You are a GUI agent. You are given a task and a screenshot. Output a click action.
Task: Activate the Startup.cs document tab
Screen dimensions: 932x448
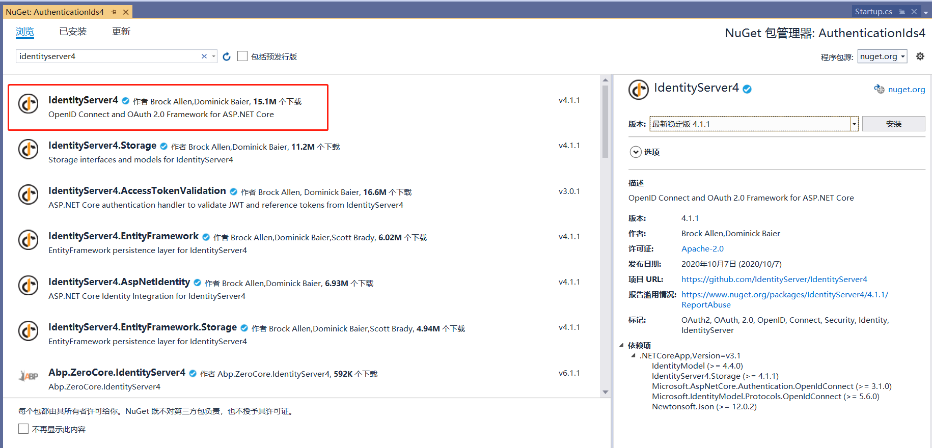click(x=873, y=11)
